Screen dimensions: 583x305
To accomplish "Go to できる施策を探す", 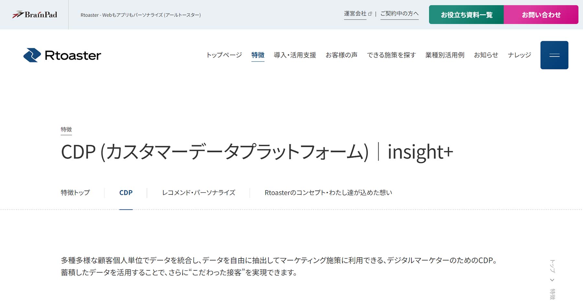I will [391, 55].
